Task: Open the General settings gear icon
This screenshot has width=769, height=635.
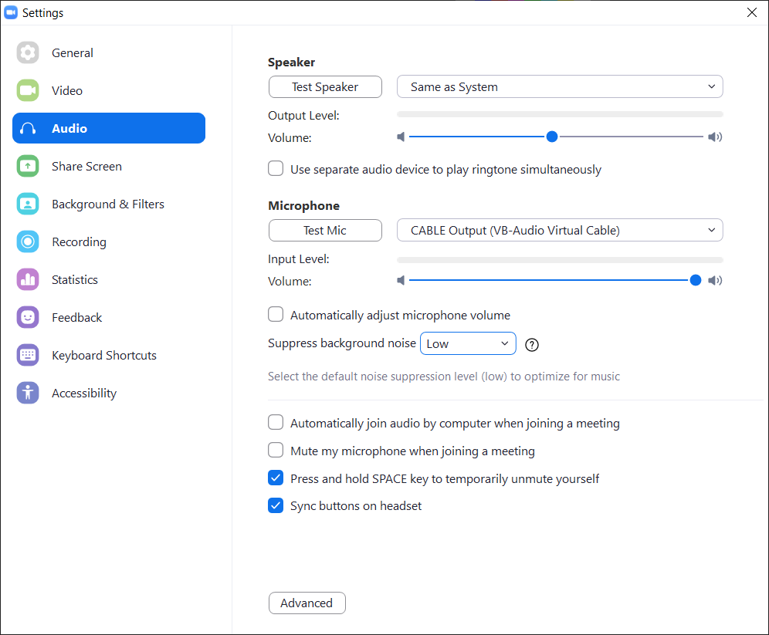Action: tap(28, 52)
